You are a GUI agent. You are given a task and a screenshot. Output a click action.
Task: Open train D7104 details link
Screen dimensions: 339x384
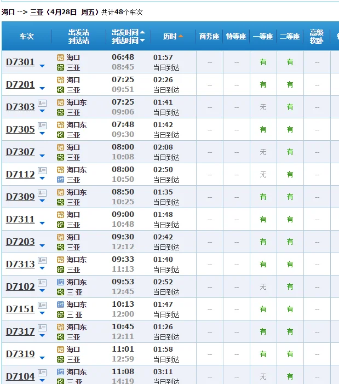(x=20, y=376)
